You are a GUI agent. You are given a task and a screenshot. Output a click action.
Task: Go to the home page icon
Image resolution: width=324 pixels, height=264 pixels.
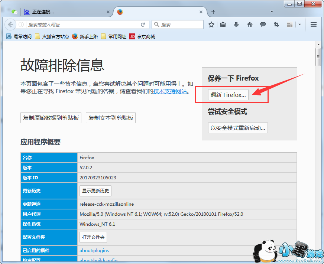coord(250,25)
